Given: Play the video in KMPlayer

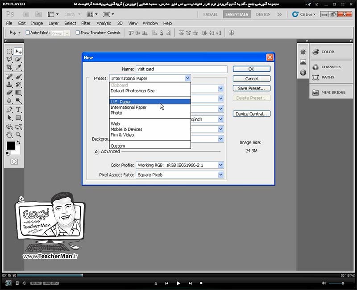Looking at the screenshot, I should [x=178, y=283].
